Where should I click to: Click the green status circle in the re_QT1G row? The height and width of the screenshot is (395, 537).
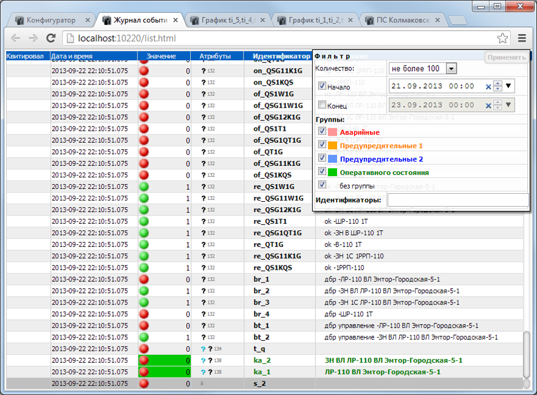(144, 244)
